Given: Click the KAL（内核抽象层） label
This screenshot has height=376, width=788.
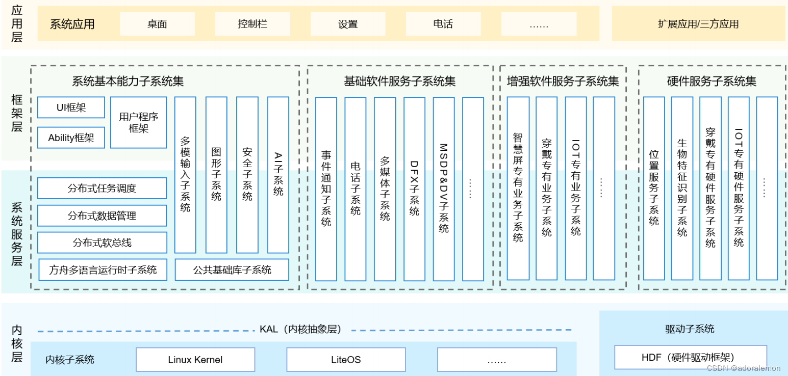Looking at the screenshot, I should pos(300,329).
